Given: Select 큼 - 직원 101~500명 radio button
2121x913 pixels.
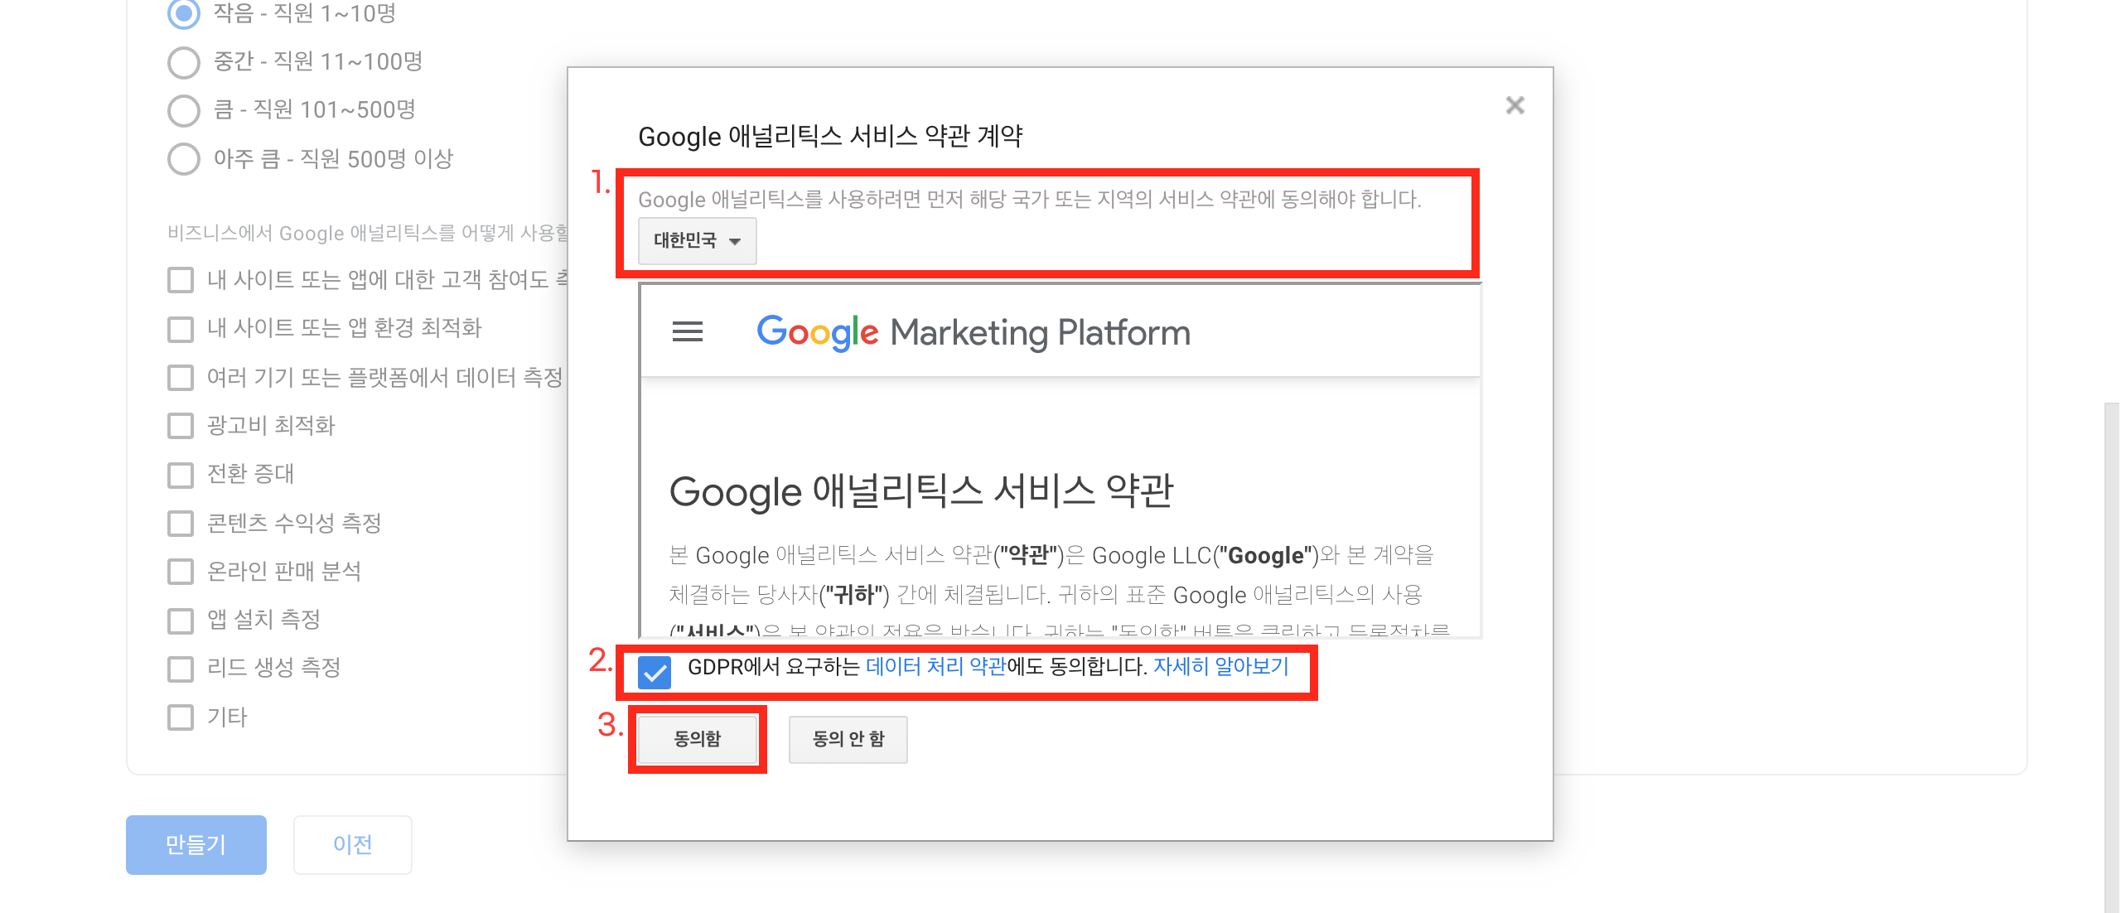Looking at the screenshot, I should tap(183, 110).
